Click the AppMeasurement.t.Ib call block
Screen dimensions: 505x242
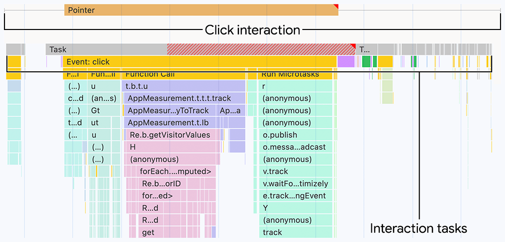[x=183, y=123]
